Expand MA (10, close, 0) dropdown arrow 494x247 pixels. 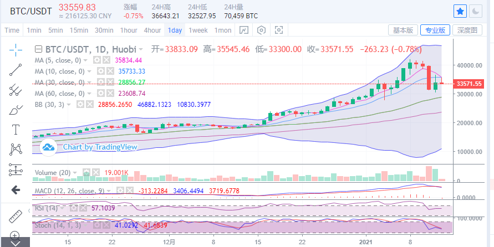pyautogui.click(x=90, y=72)
